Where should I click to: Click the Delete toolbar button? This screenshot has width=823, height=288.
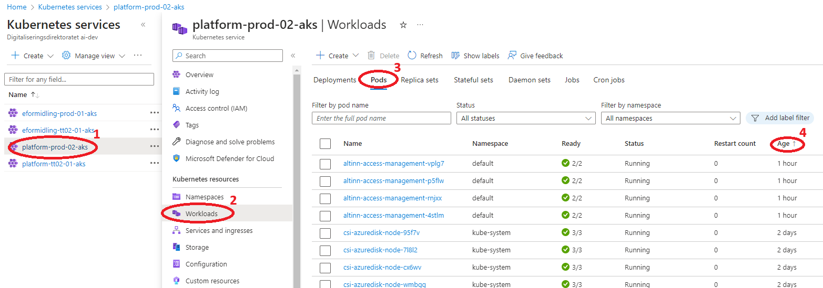(383, 56)
